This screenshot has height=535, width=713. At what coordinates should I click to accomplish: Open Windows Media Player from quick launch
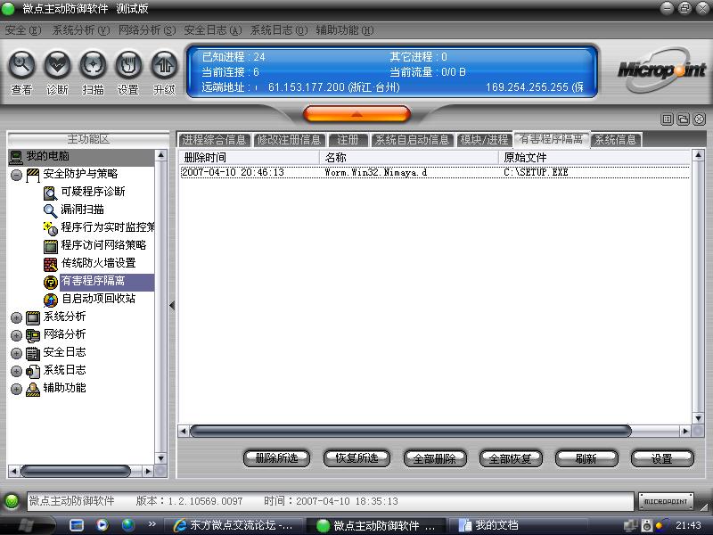pos(102,525)
